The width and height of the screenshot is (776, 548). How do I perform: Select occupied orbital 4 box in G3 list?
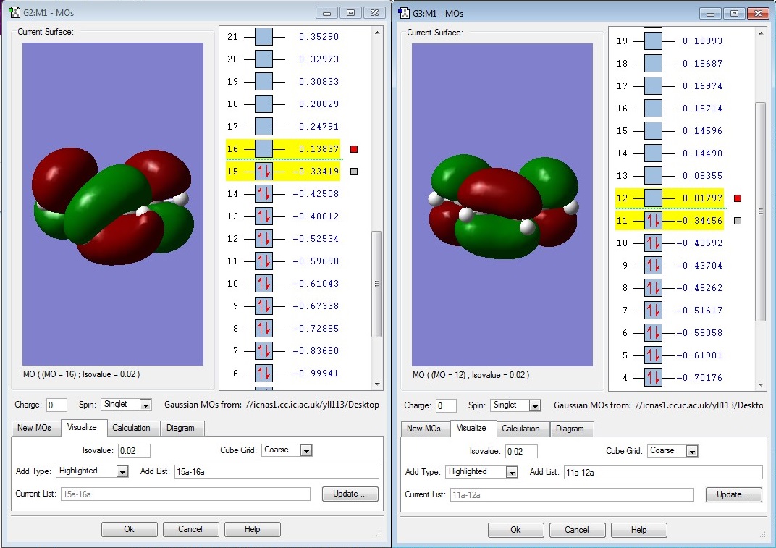[653, 378]
